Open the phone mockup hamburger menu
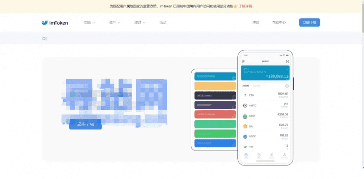 243,61
